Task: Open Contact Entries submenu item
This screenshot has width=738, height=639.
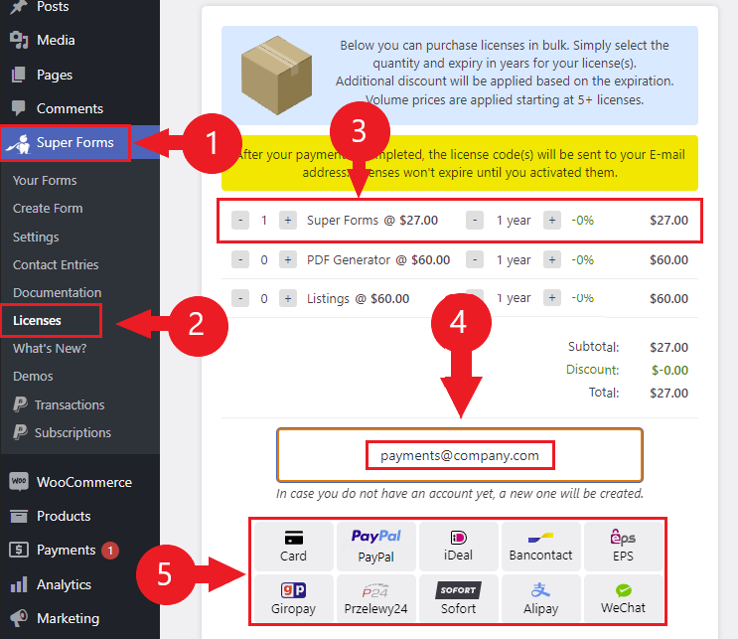Action: pos(56,264)
